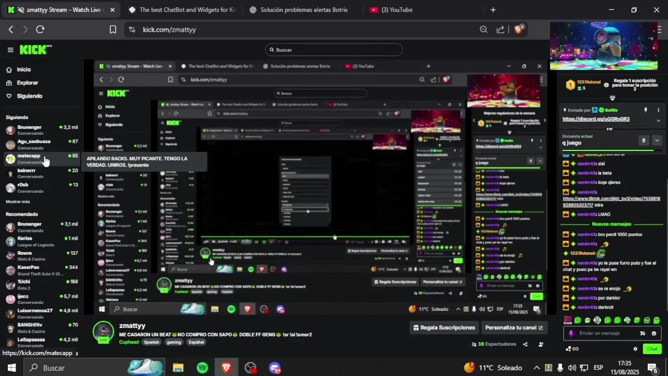Click the 1337Adonai top gifter name

coord(589,83)
